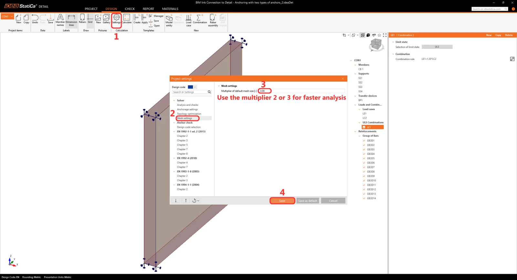Add a new Model entity

click(169, 20)
